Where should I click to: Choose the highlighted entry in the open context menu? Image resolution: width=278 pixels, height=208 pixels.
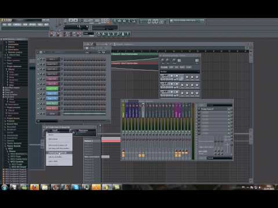point(59,153)
